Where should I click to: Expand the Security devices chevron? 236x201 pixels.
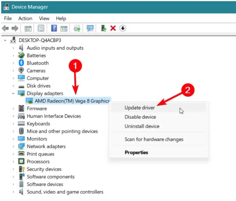click(x=13, y=169)
